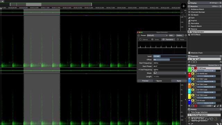This screenshot has height=125, width=222.
Task: Toggle visibility of 04 TOM 2.wav layer
Action: pyautogui.click(x=193, y=84)
